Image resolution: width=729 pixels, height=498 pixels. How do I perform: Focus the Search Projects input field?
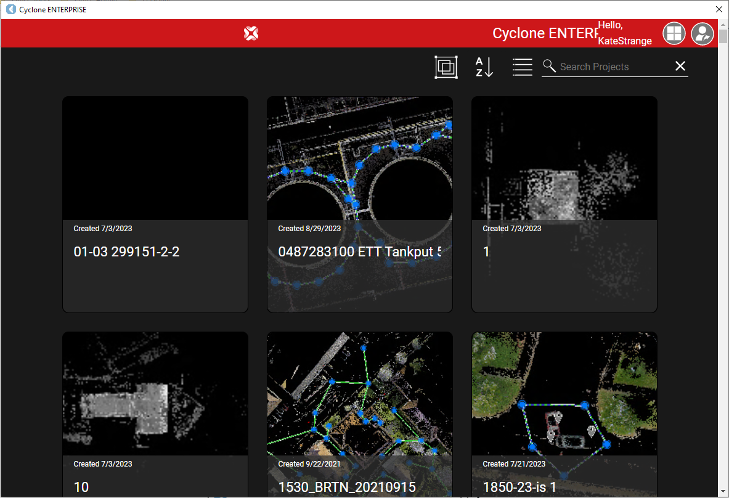tap(610, 67)
